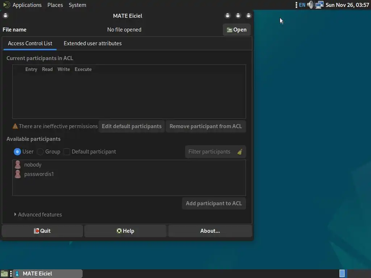371x278 pixels.
Task: Open the volume control speaker icon
Action: point(310,5)
